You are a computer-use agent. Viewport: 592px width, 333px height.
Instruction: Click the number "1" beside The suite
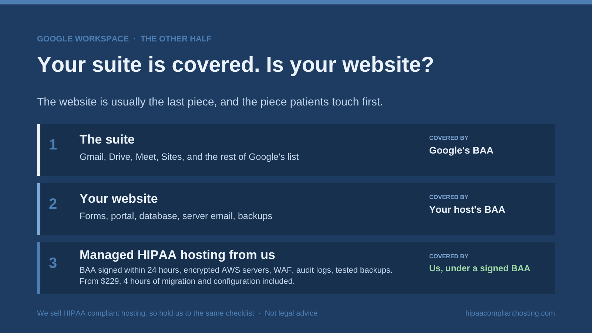point(53,145)
